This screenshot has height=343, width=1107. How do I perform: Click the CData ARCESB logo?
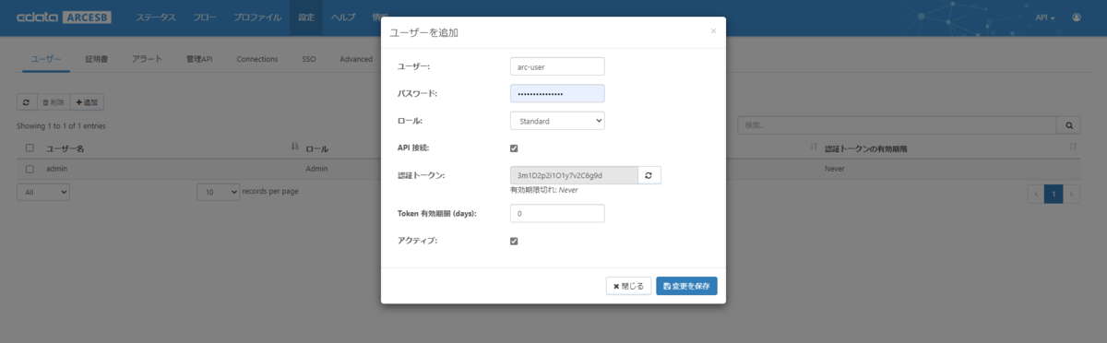pyautogui.click(x=63, y=18)
